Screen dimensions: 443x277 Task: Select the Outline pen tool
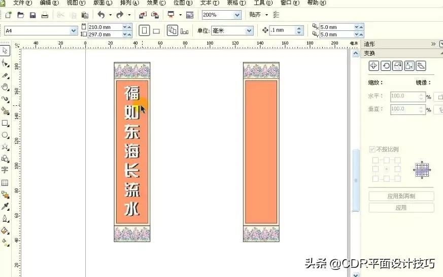[x=5, y=219]
